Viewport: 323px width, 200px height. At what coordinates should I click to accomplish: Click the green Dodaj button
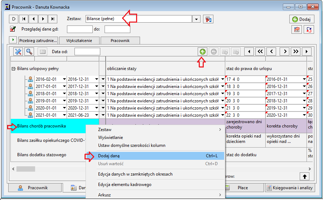(302, 19)
